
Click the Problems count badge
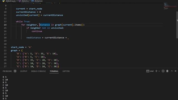click(15, 71)
